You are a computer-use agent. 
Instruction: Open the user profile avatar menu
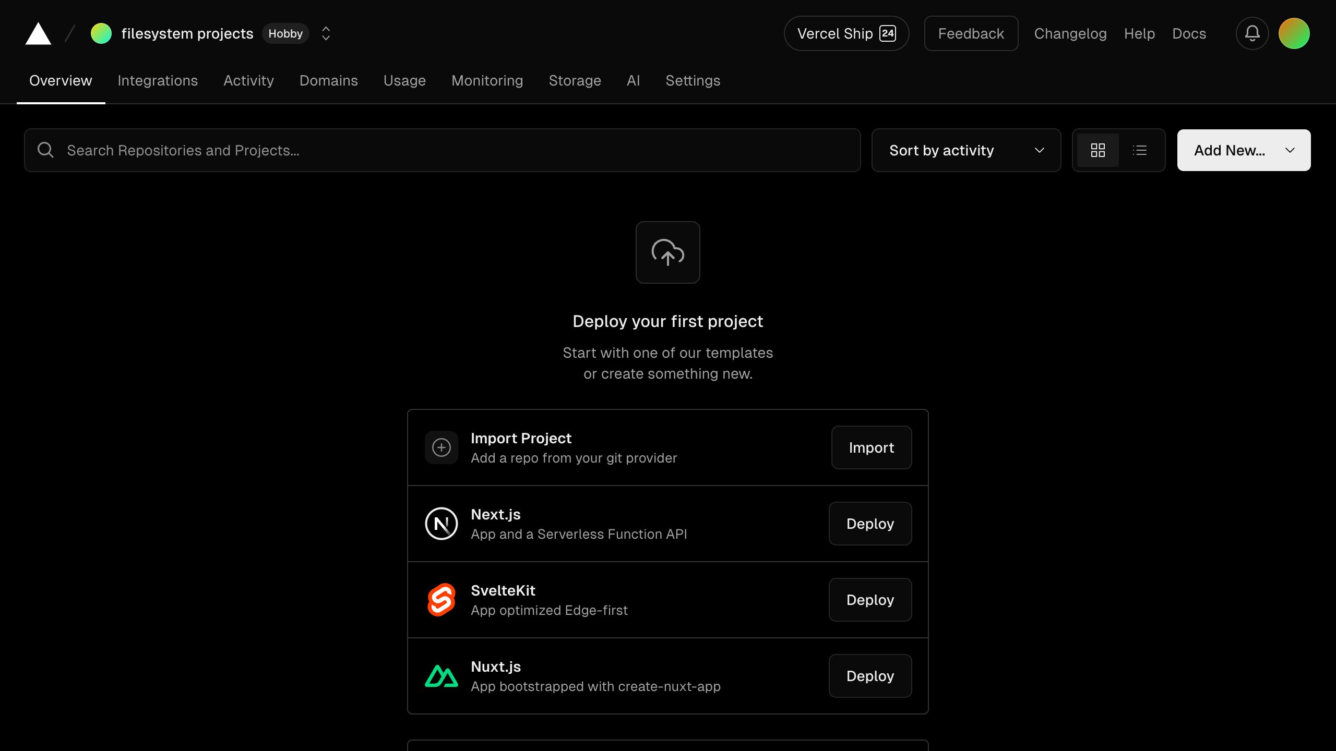pyautogui.click(x=1294, y=33)
